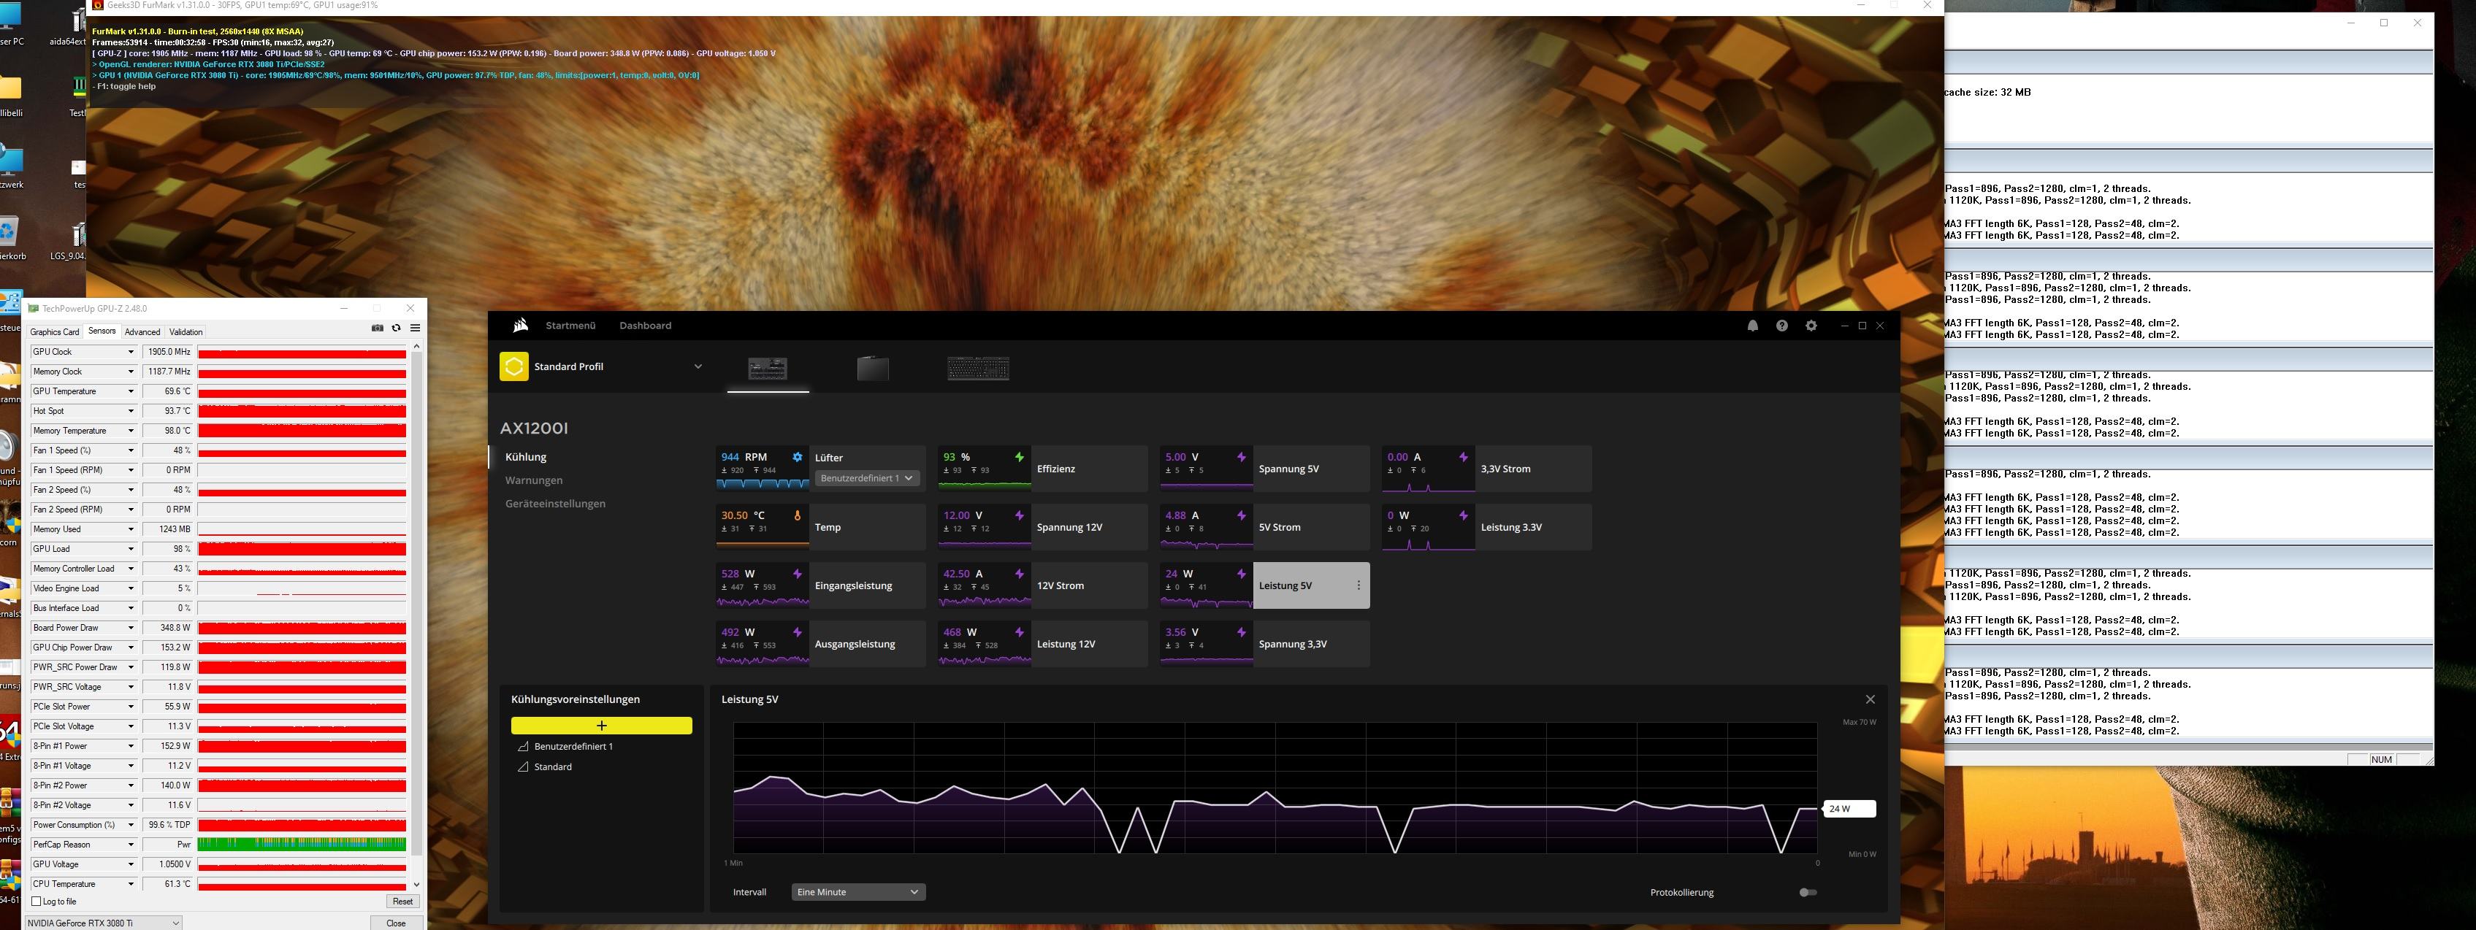2476x930 pixels.
Task: Toggle the Protokollierung switch
Action: point(1807,893)
